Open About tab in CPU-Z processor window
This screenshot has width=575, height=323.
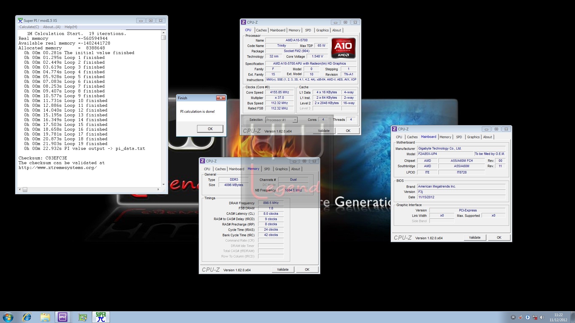(x=337, y=30)
